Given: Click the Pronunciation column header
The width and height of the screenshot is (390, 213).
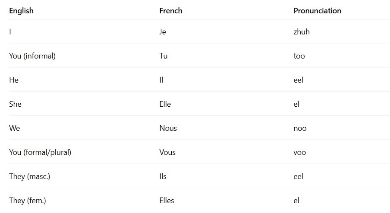Looking at the screenshot, I should [318, 11].
